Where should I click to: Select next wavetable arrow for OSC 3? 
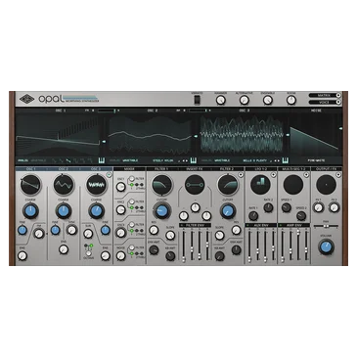coord(279,160)
